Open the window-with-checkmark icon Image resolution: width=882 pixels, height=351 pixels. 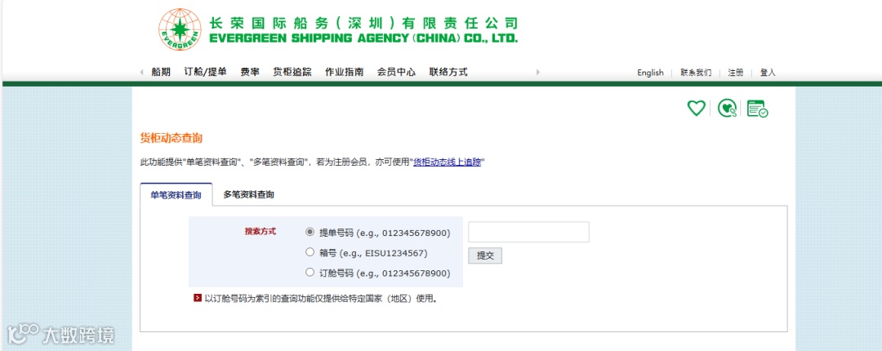point(757,109)
